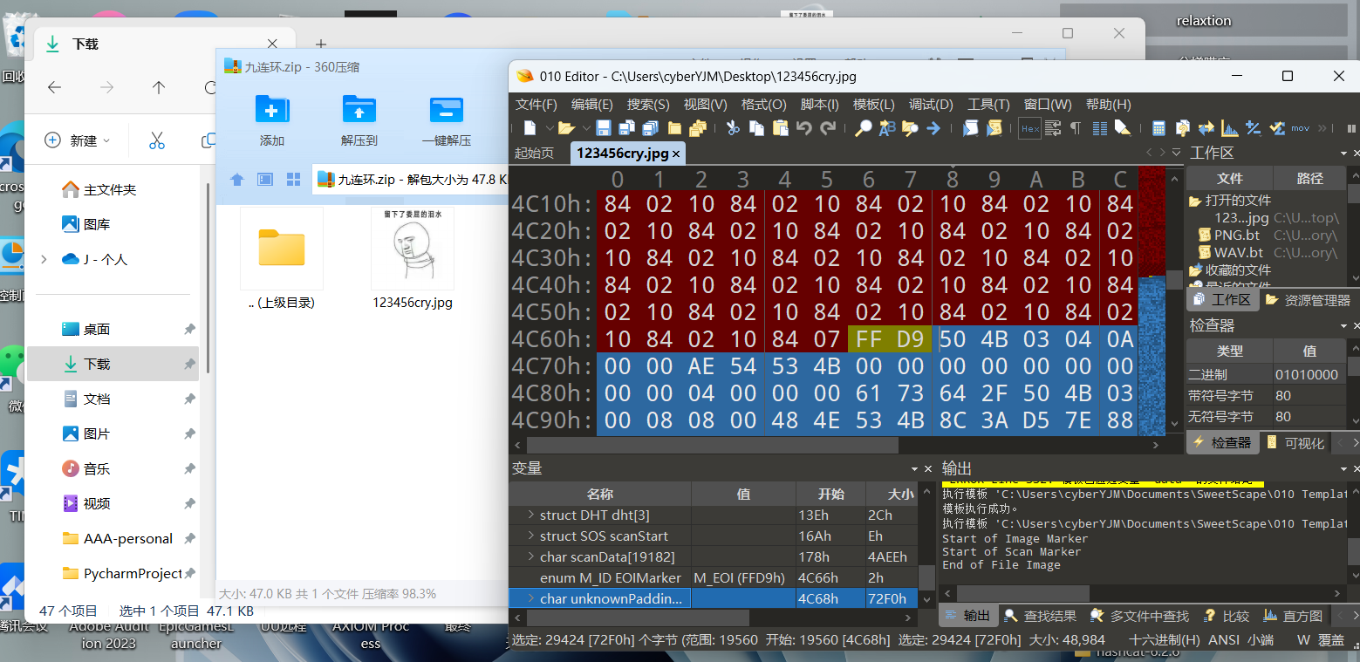
Task: Click the Undo arrow icon in 010 Editor
Action: [804, 128]
